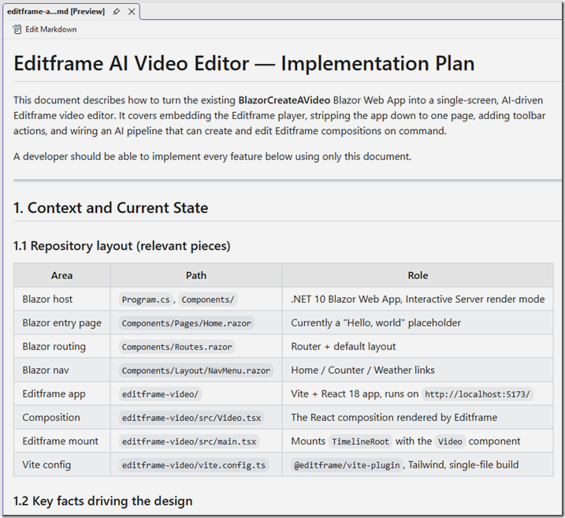Click the Area column header
Screen dimensions: 565x518
coord(62,275)
